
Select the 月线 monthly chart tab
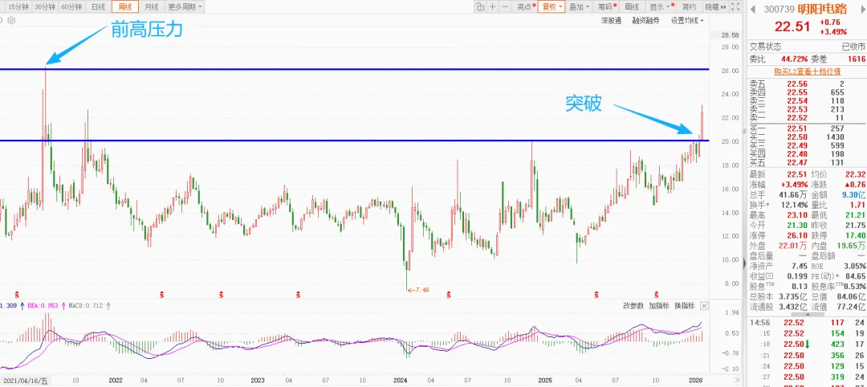(x=151, y=7)
